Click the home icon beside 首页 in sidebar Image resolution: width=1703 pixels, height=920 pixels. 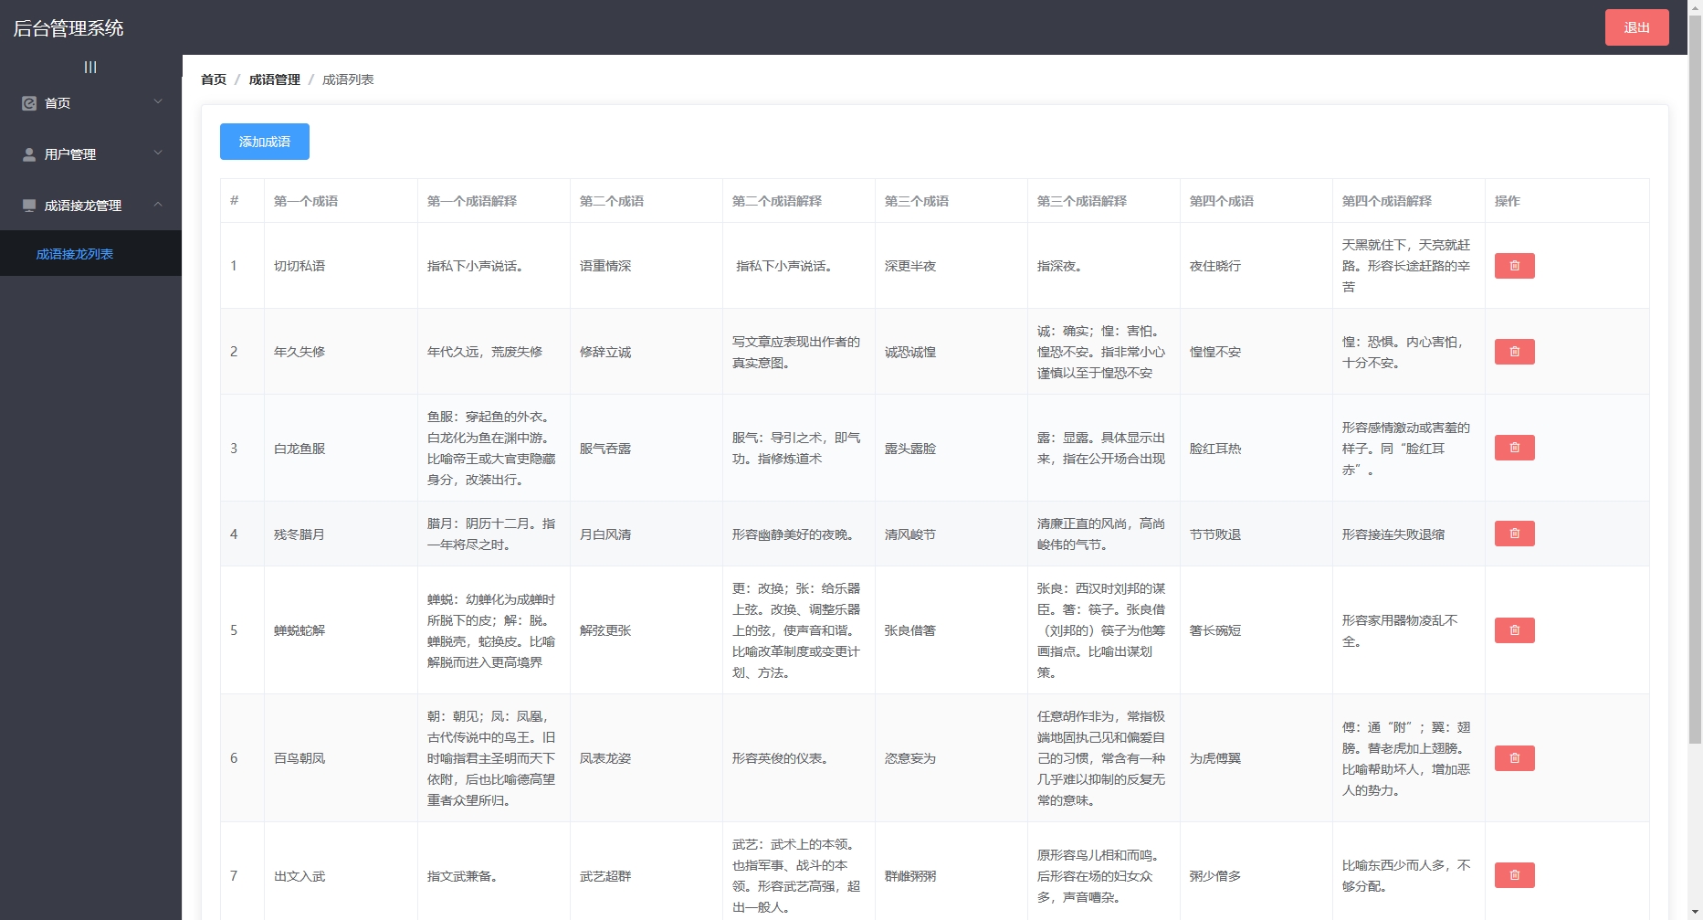[x=29, y=103]
